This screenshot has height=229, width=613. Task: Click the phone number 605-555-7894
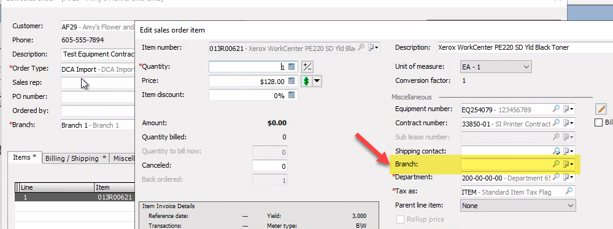point(83,40)
